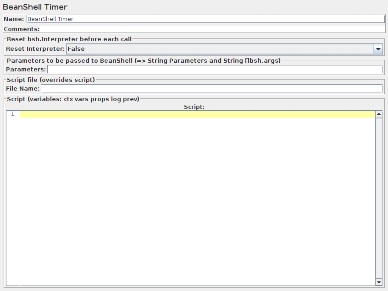This screenshot has width=388, height=291.
Task: Click the "Reset bsh.Interpreter before each call" heading
Action: 69,39
